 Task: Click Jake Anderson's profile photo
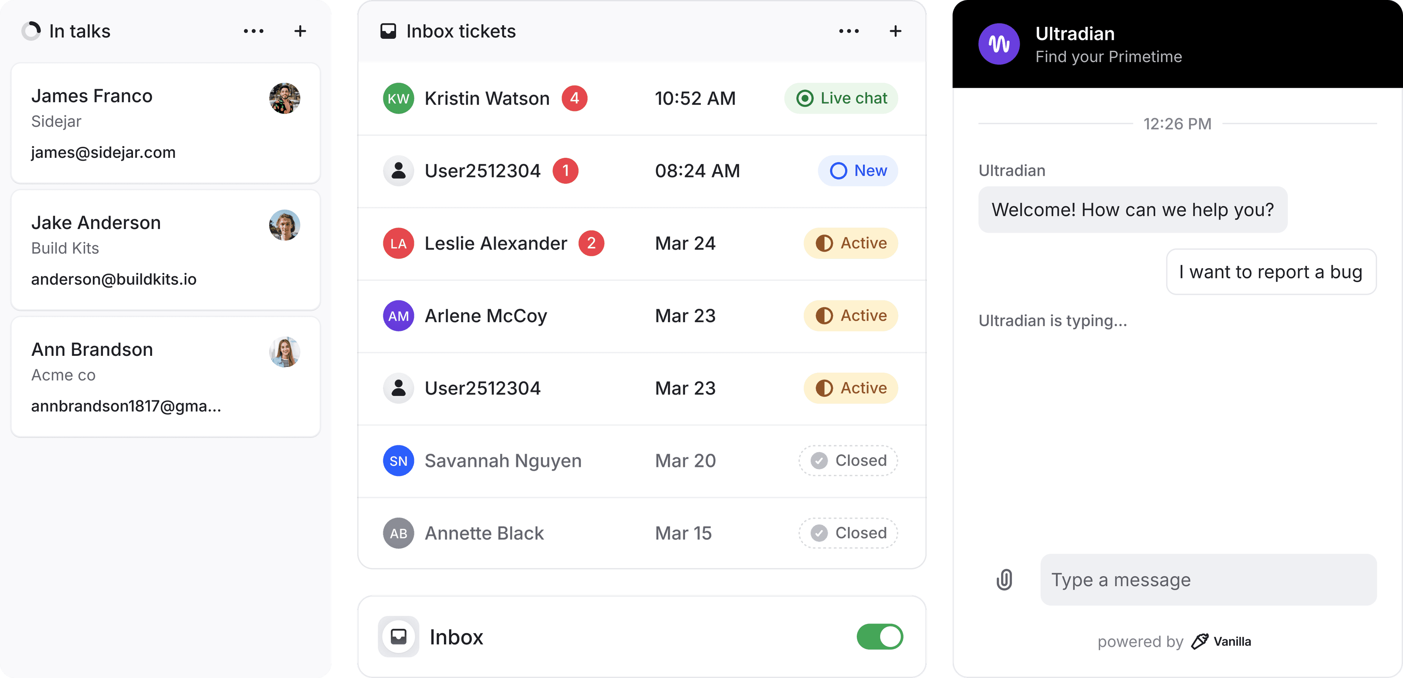click(284, 225)
